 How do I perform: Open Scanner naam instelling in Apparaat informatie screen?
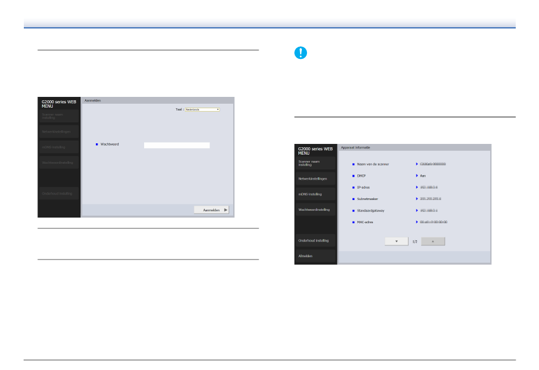tap(315, 163)
